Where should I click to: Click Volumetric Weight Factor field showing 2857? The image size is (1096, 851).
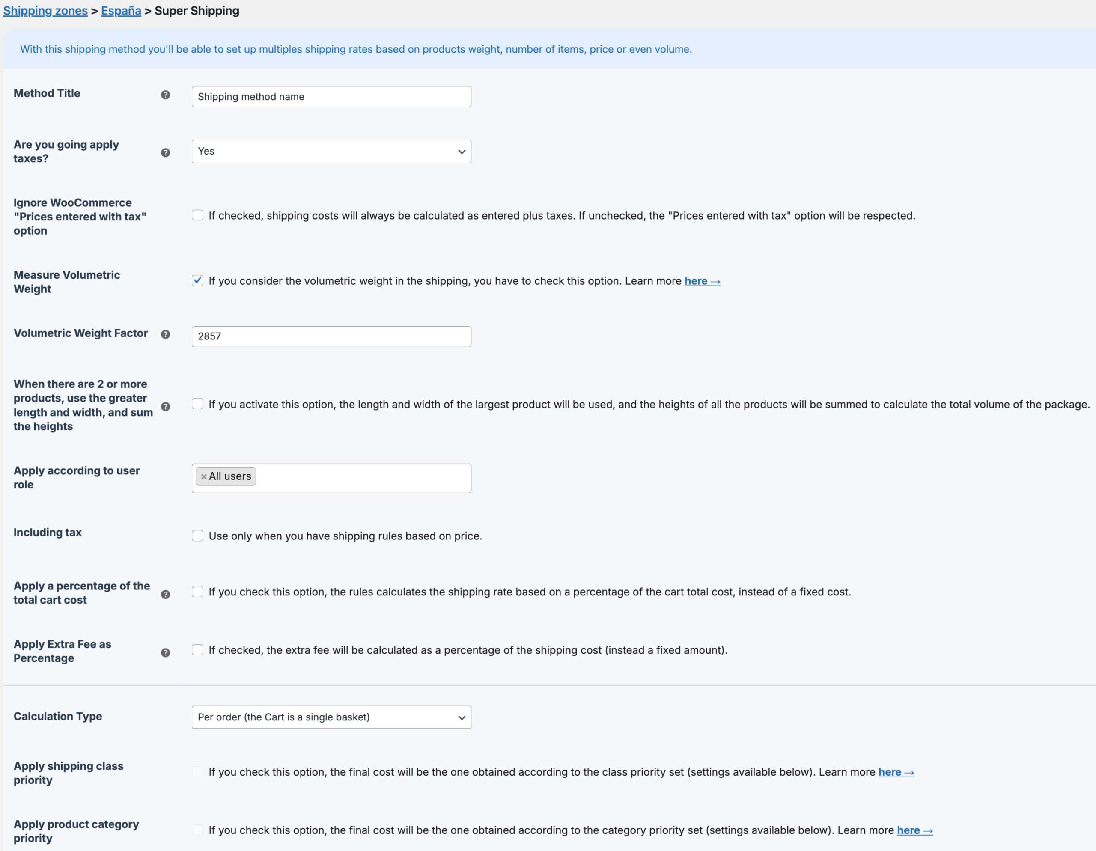point(331,336)
